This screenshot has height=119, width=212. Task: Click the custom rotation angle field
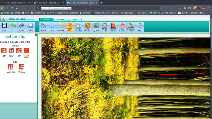tap(26, 56)
